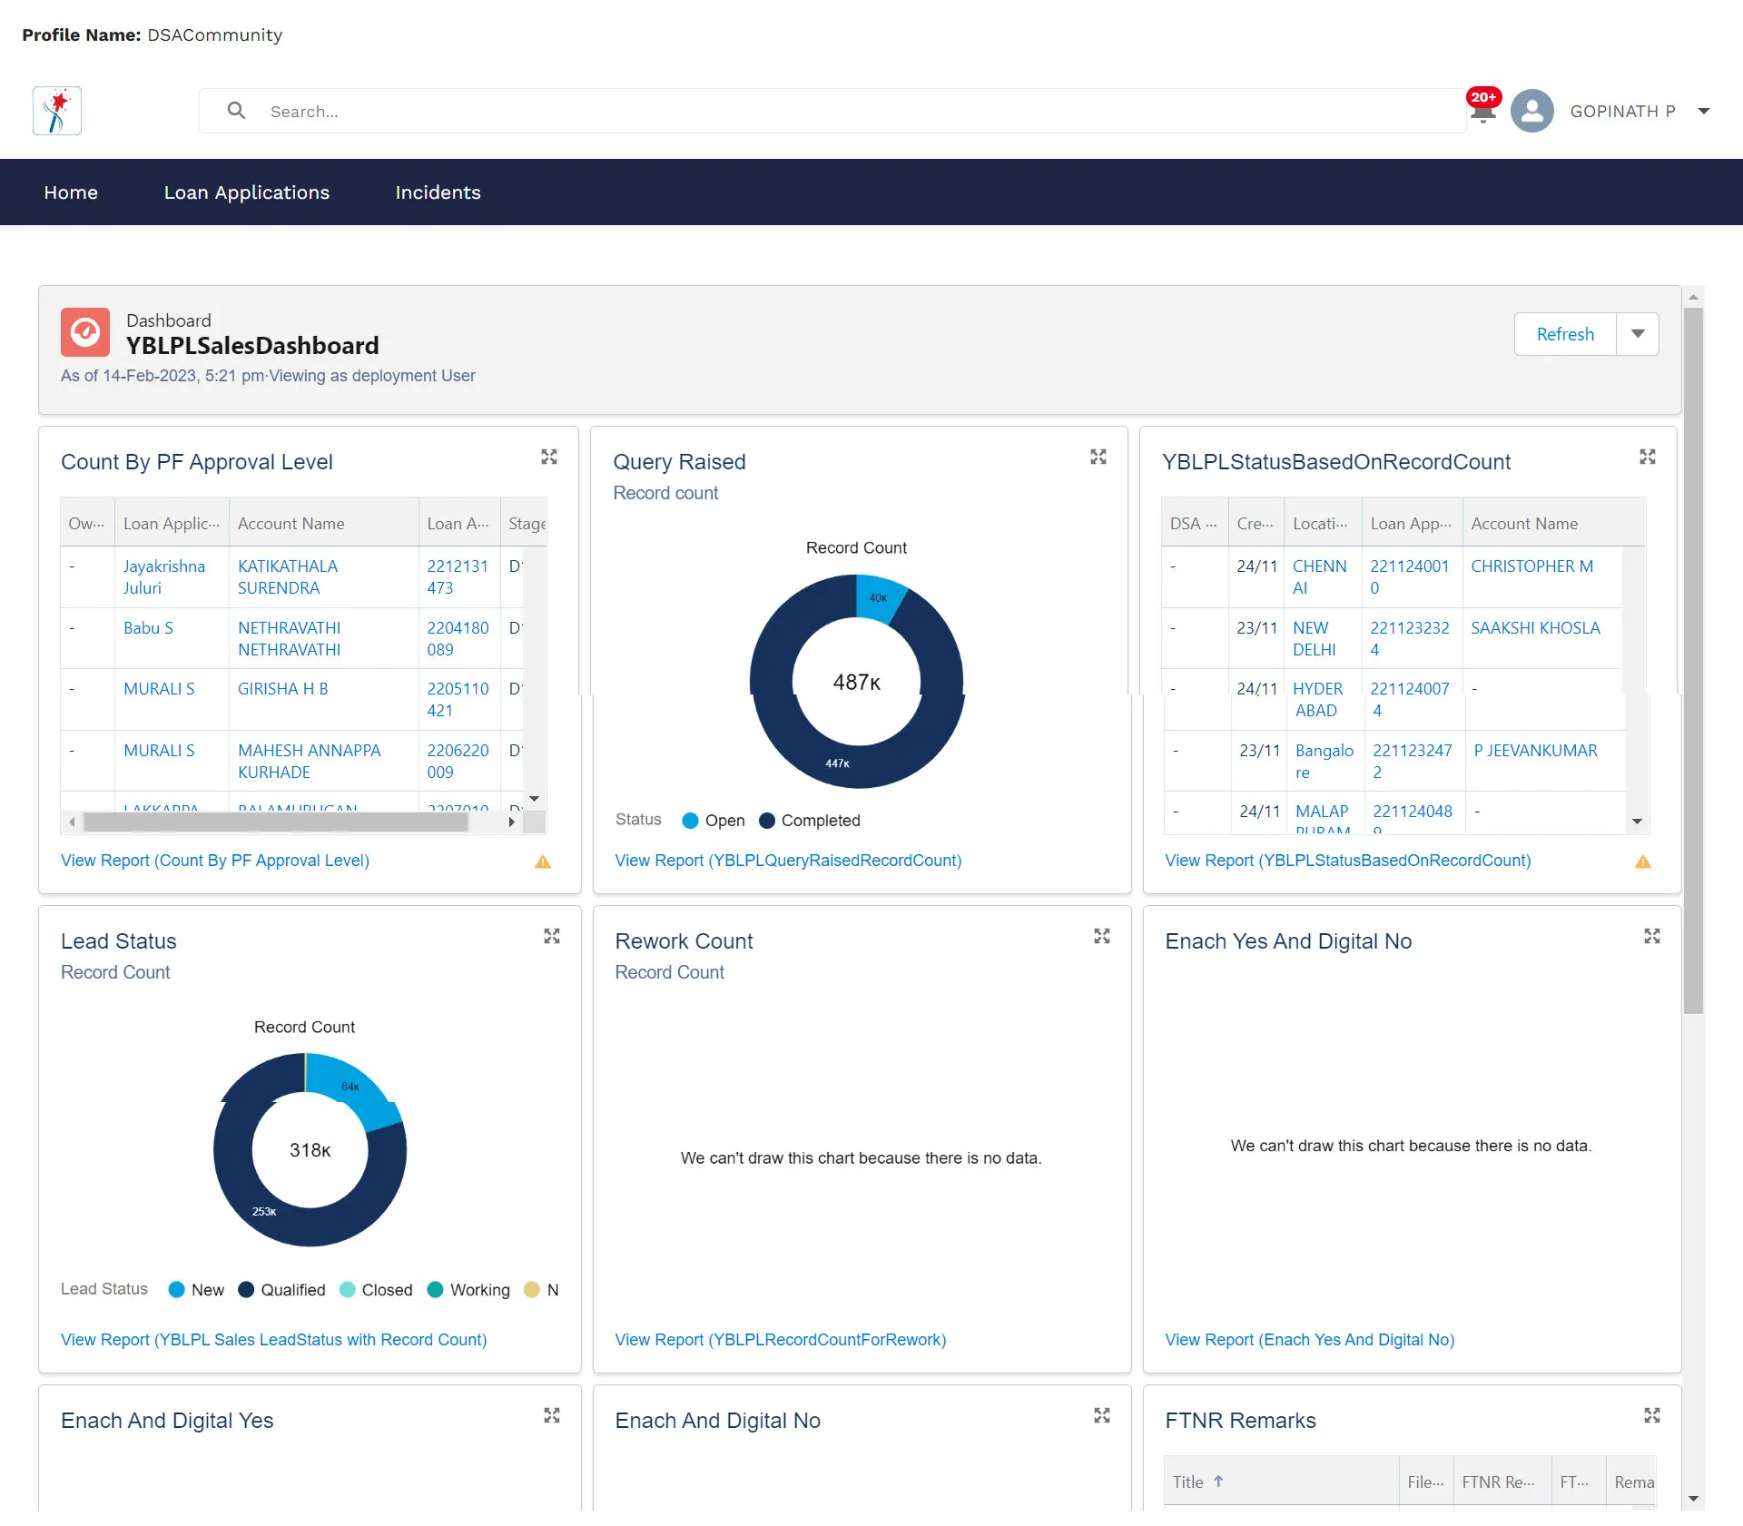The height and width of the screenshot is (1526, 1743).
Task: Click down arrow in StatusBasedOnRecordCount table scrollbar
Action: pos(1637,822)
